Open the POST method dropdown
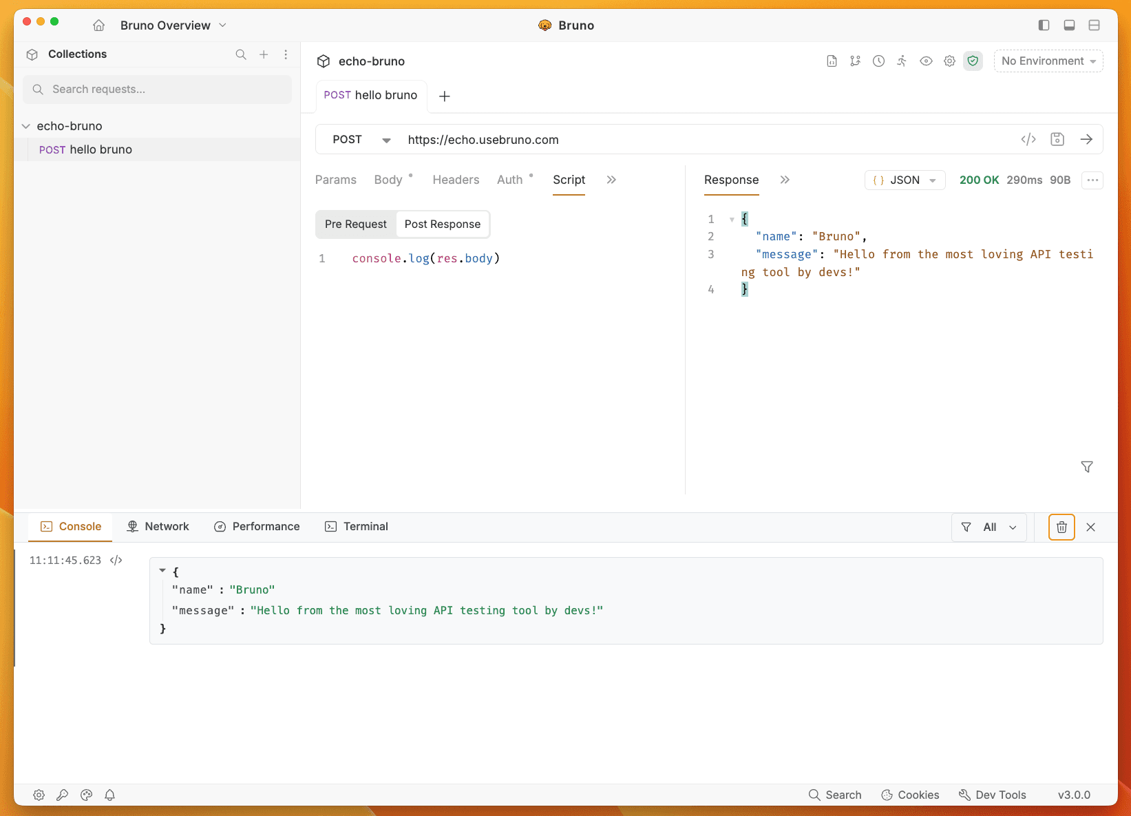Viewport: 1131px width, 816px height. click(361, 140)
